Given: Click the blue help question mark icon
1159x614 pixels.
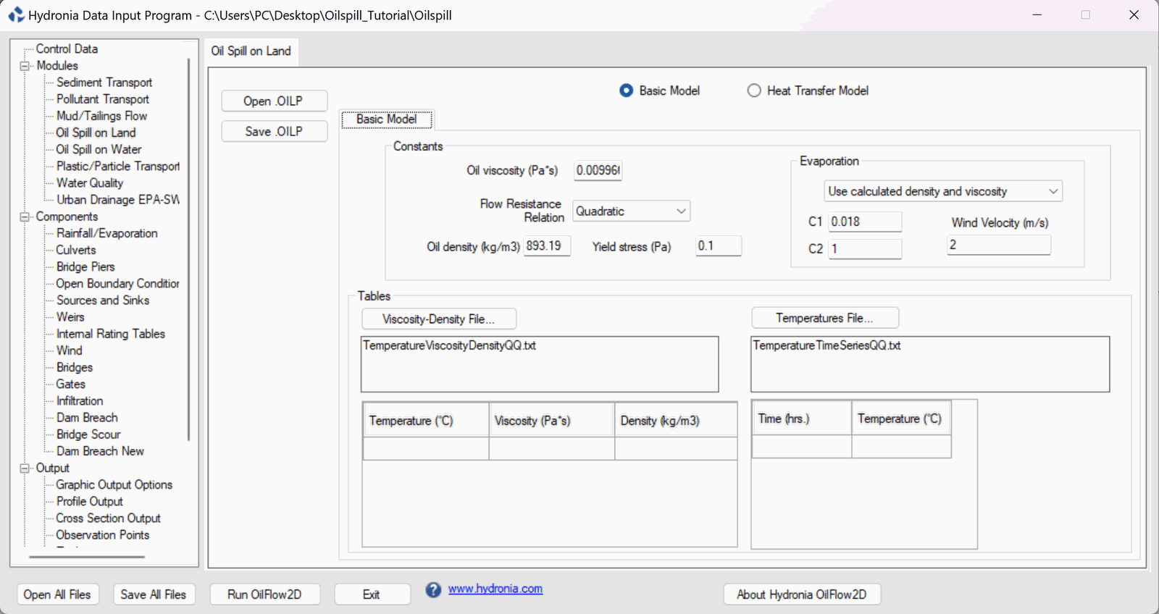Looking at the screenshot, I should pyautogui.click(x=433, y=590).
